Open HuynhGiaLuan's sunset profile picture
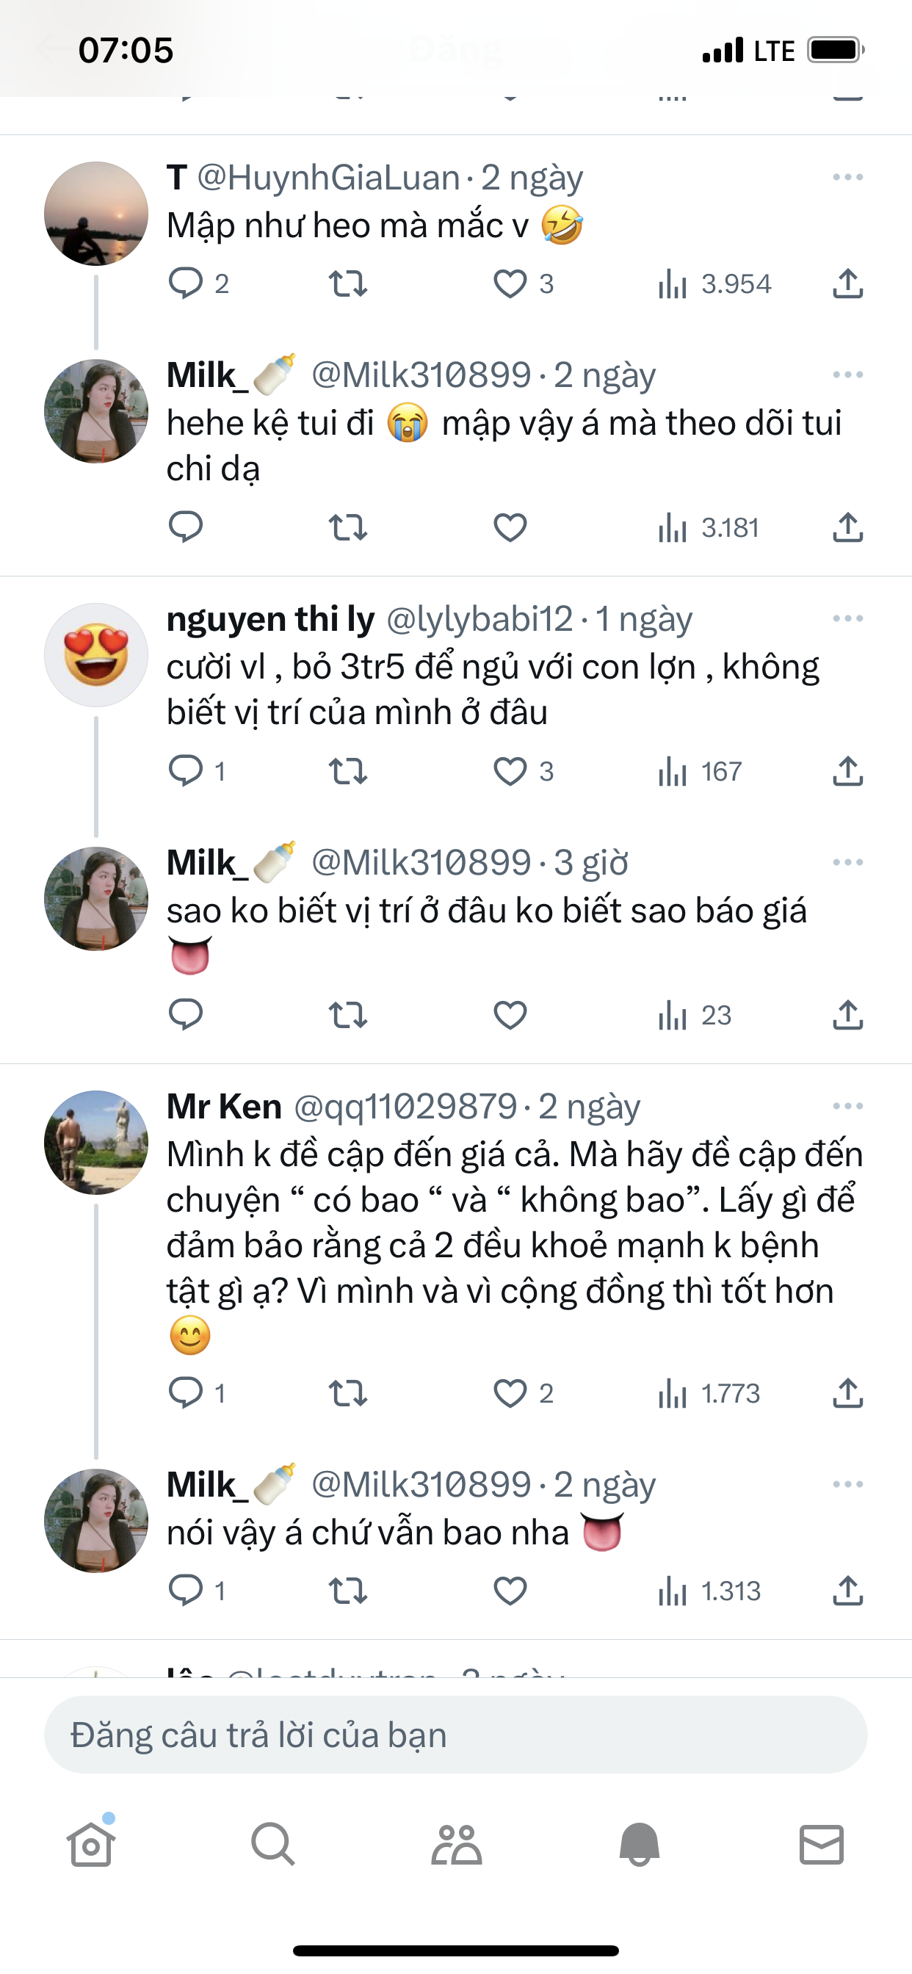The width and height of the screenshot is (912, 1974). click(x=95, y=213)
